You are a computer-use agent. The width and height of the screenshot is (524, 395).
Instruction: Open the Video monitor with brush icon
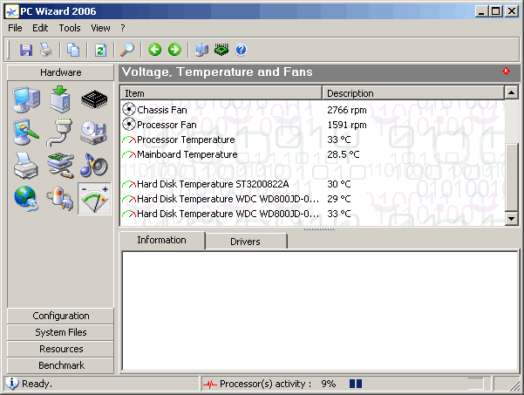coord(26,132)
